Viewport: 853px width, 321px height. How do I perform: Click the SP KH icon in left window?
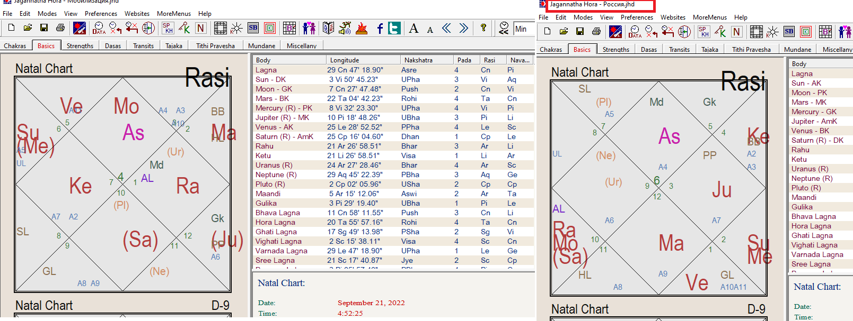click(x=168, y=28)
